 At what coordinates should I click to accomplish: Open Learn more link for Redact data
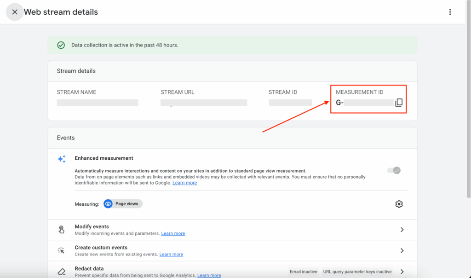point(209,275)
